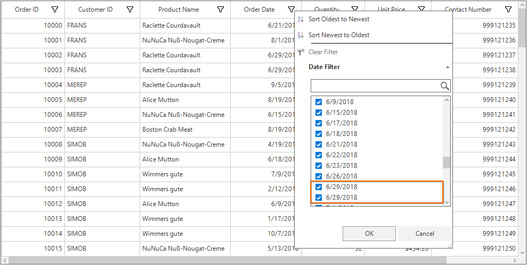527x265 pixels.
Task: Click the Order Date column header label
Action: tap(259, 10)
